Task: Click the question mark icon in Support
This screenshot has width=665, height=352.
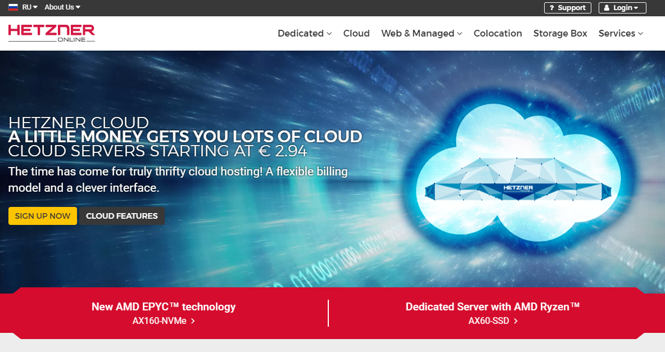Action: click(x=552, y=8)
